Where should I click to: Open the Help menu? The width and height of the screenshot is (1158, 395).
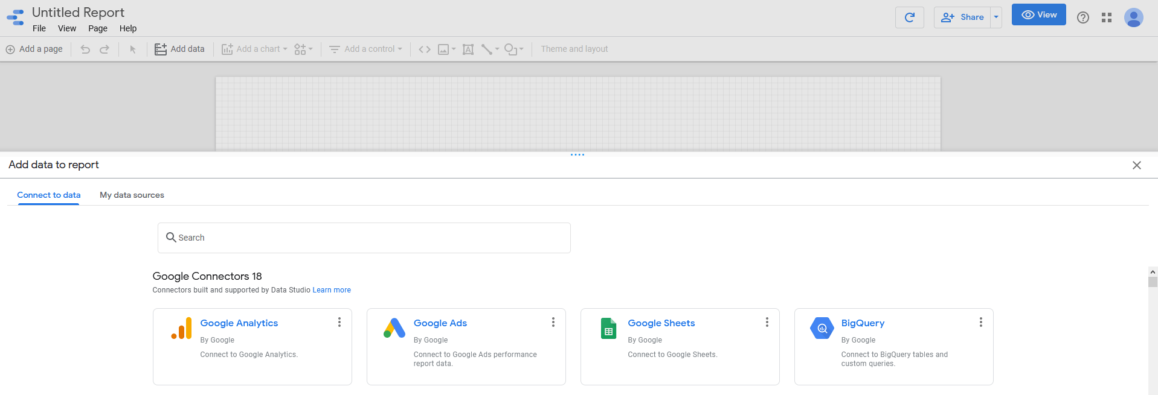(x=128, y=28)
